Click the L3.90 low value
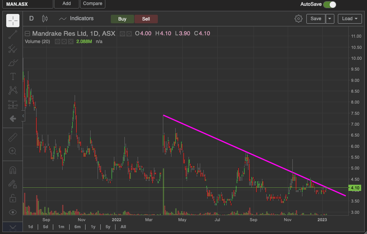Screen dimensions: 367x234 [x=183, y=33]
